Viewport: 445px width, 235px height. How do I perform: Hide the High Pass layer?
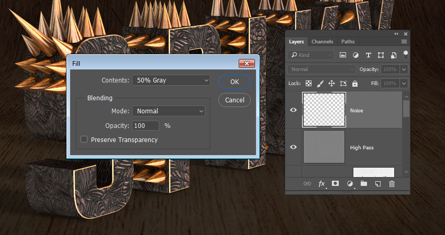[293, 147]
